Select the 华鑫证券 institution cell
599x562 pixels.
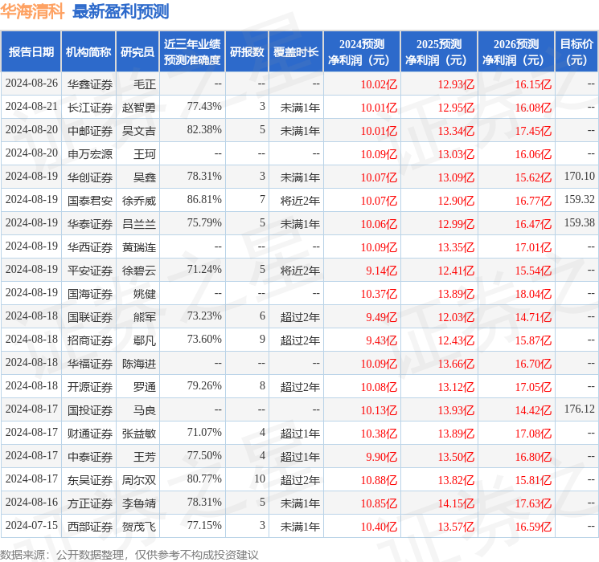[x=90, y=84]
